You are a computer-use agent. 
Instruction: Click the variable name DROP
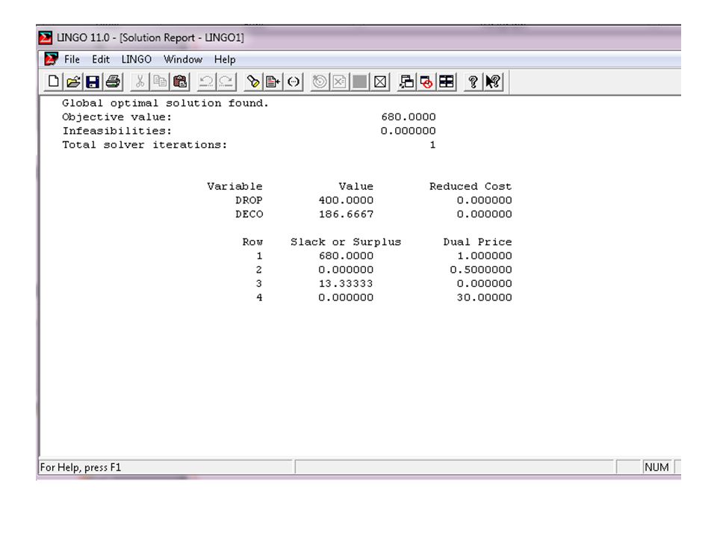point(249,200)
